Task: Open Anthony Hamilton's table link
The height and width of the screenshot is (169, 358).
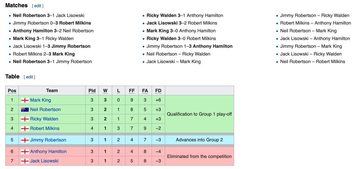Action: click(48, 152)
